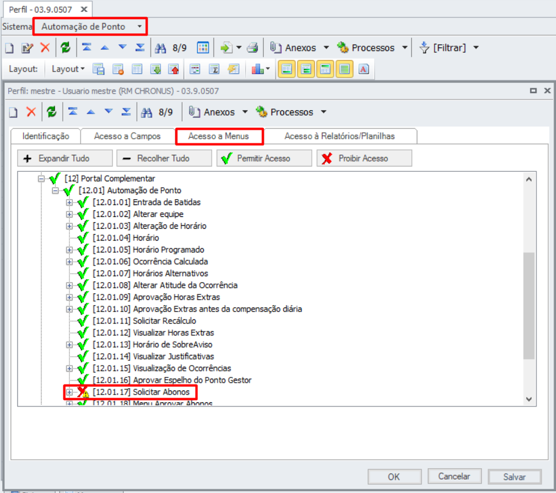Image resolution: width=556 pixels, height=493 pixels.
Task: Click the tree scrollbar up arrow
Action: pos(529,179)
